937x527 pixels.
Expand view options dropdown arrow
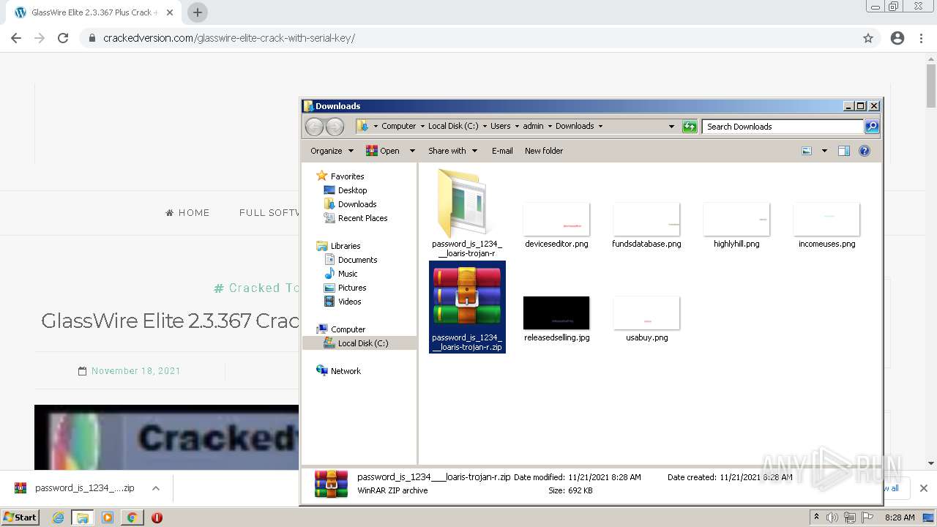click(824, 151)
